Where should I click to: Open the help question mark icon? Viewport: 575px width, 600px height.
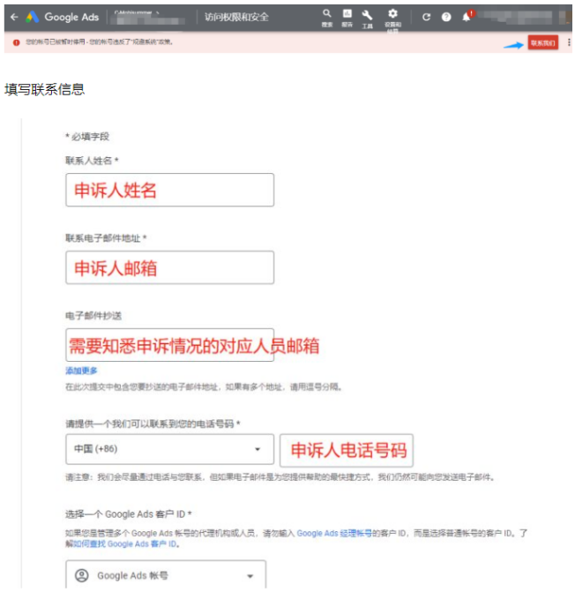[446, 17]
